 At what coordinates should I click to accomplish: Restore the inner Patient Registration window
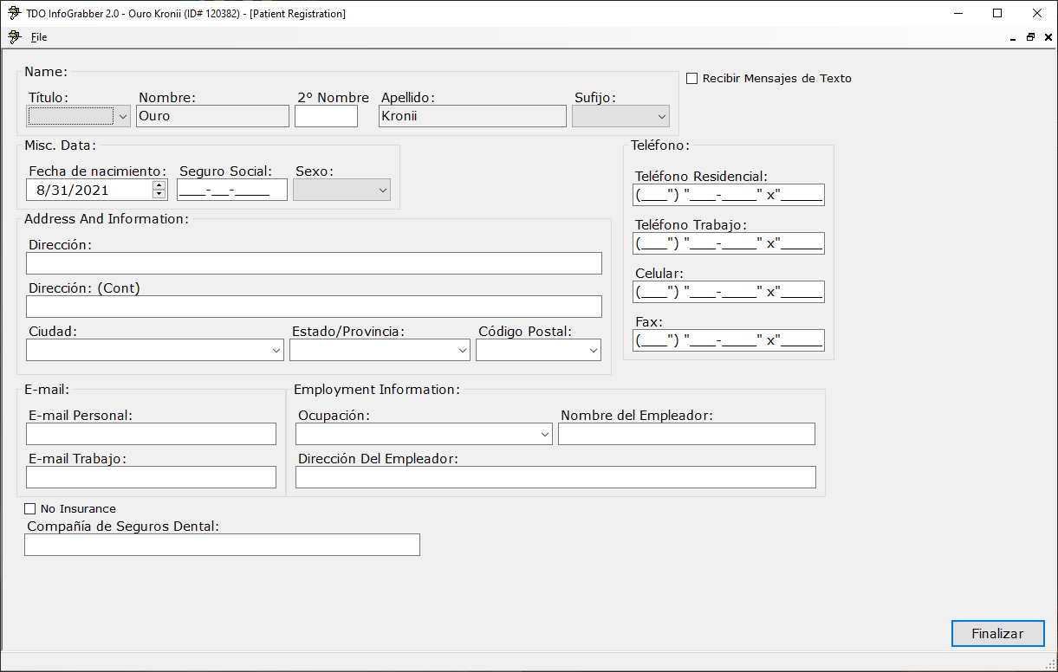coord(1030,38)
